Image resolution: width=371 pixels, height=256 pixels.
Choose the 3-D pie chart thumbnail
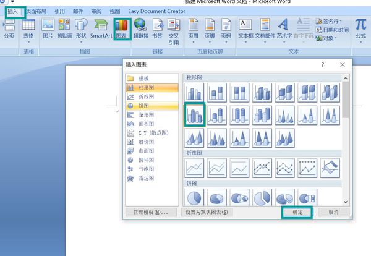point(217,197)
